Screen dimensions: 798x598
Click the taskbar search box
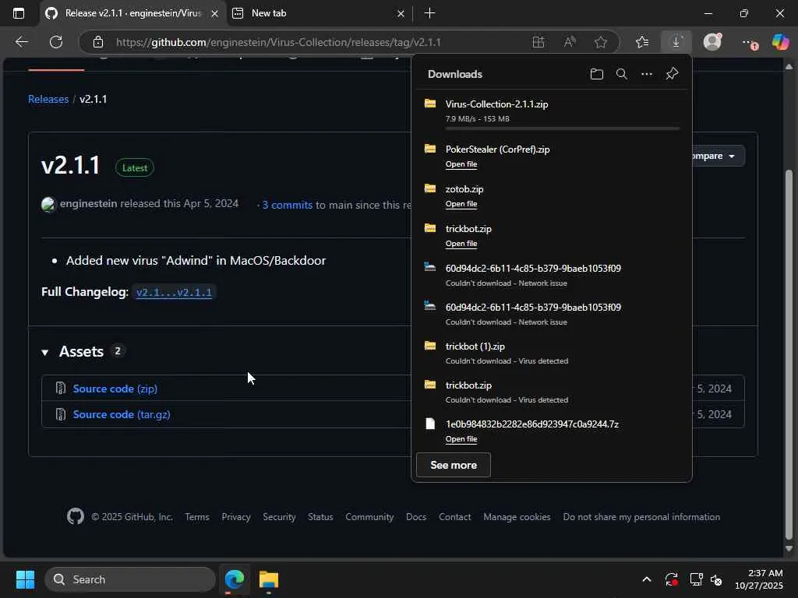(130, 579)
